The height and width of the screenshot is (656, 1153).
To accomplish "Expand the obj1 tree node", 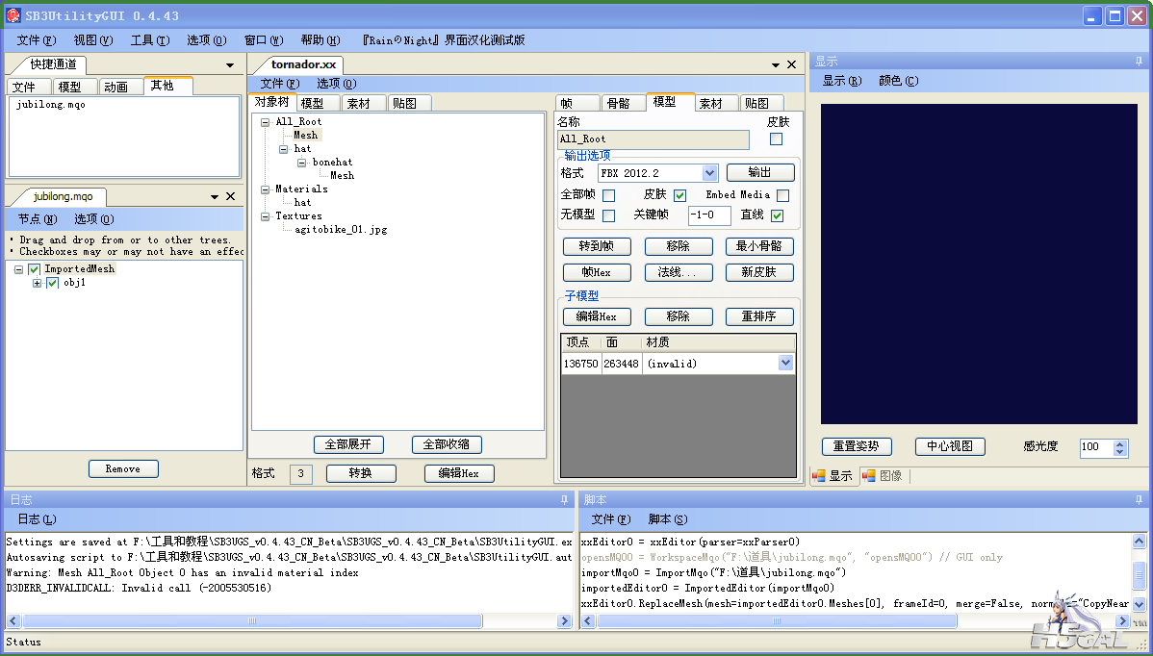I will coord(38,283).
